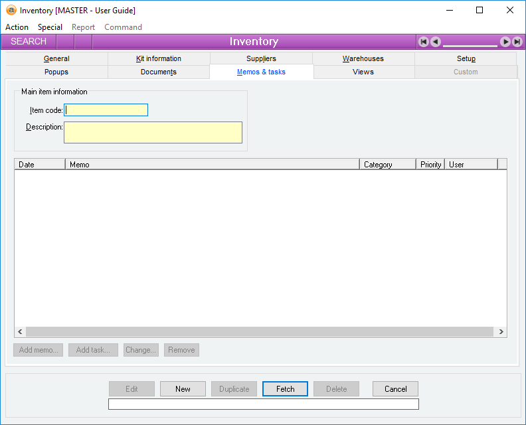Screen dimensions: 526x425
Task: Open the Special menu
Action: pos(50,27)
